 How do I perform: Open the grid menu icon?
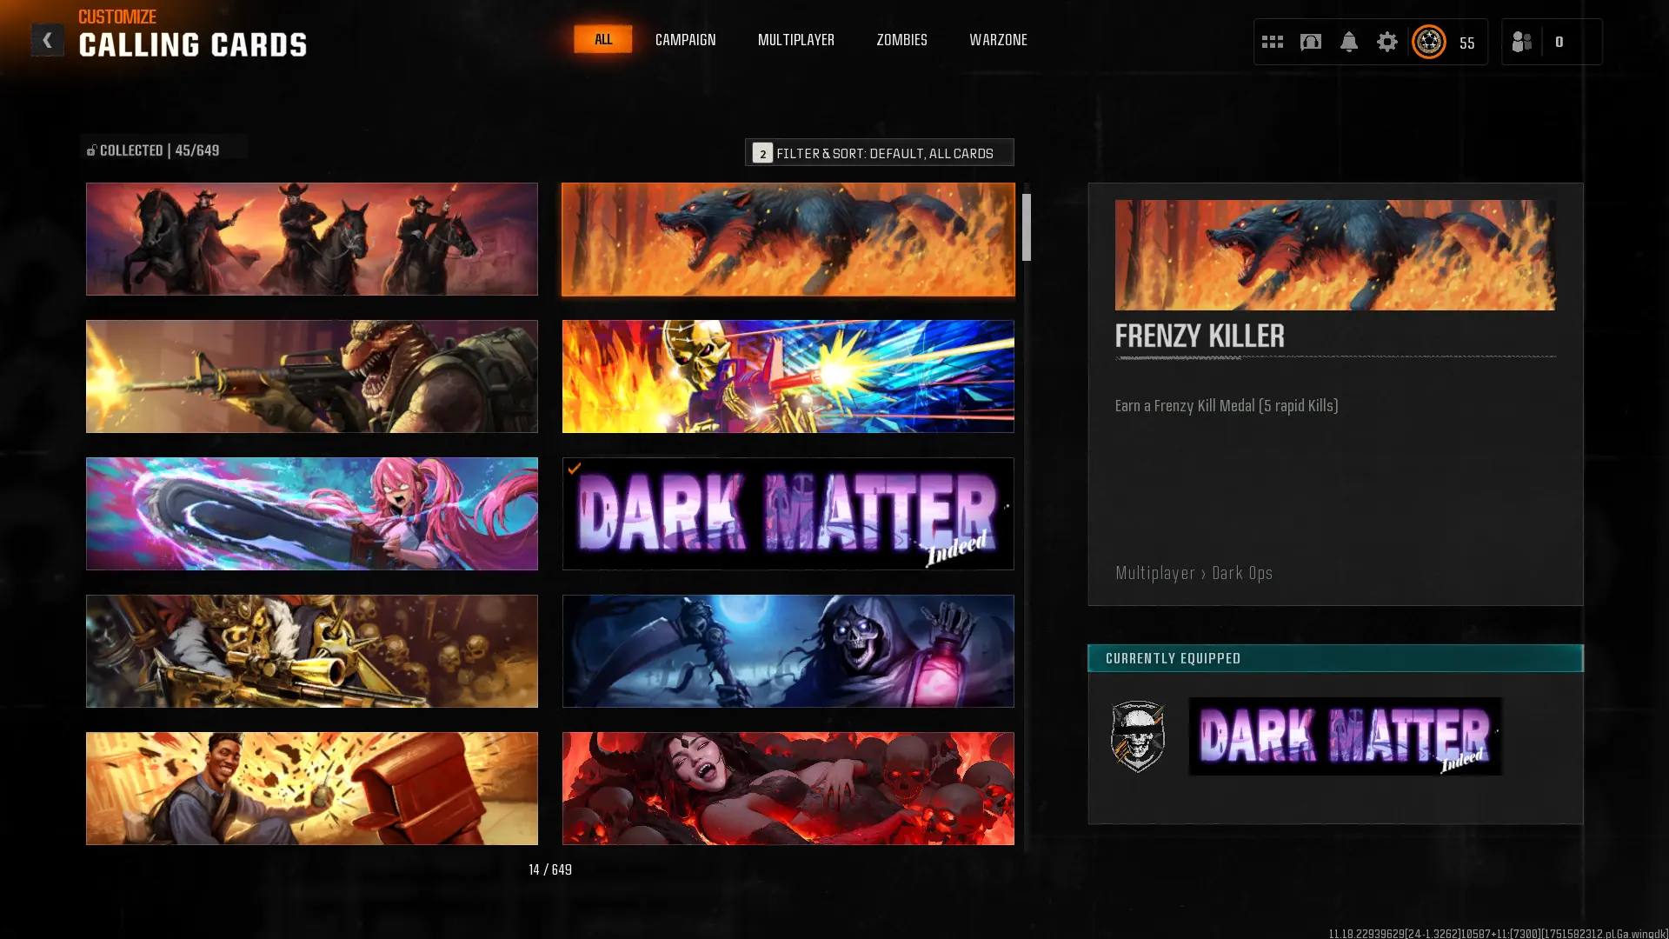tap(1272, 42)
